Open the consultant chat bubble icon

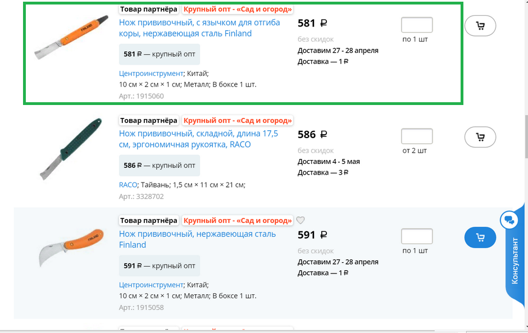tap(509, 220)
